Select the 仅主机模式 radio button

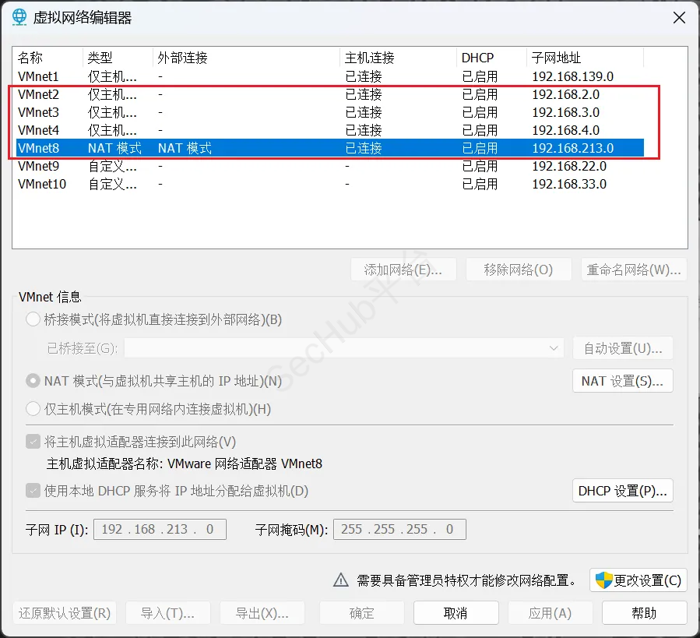pyautogui.click(x=33, y=409)
